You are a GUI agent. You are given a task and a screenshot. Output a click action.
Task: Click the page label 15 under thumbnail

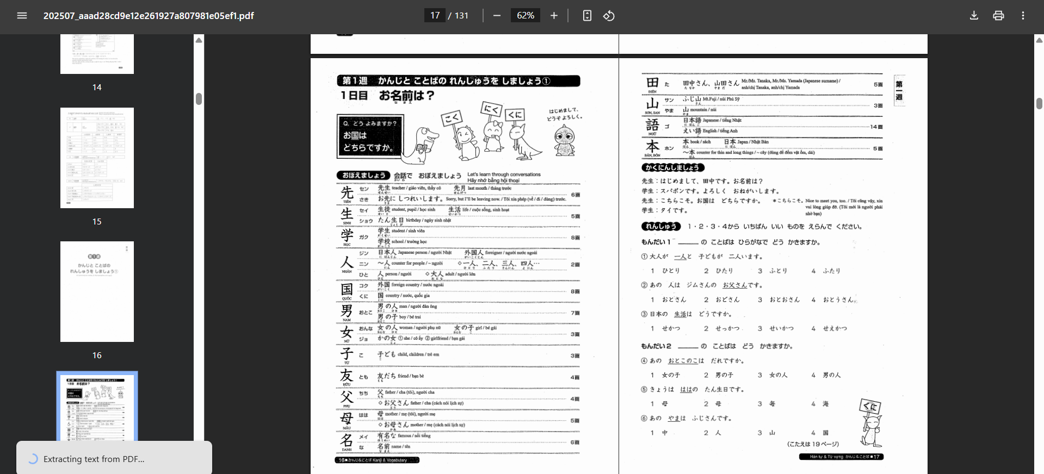[97, 221]
